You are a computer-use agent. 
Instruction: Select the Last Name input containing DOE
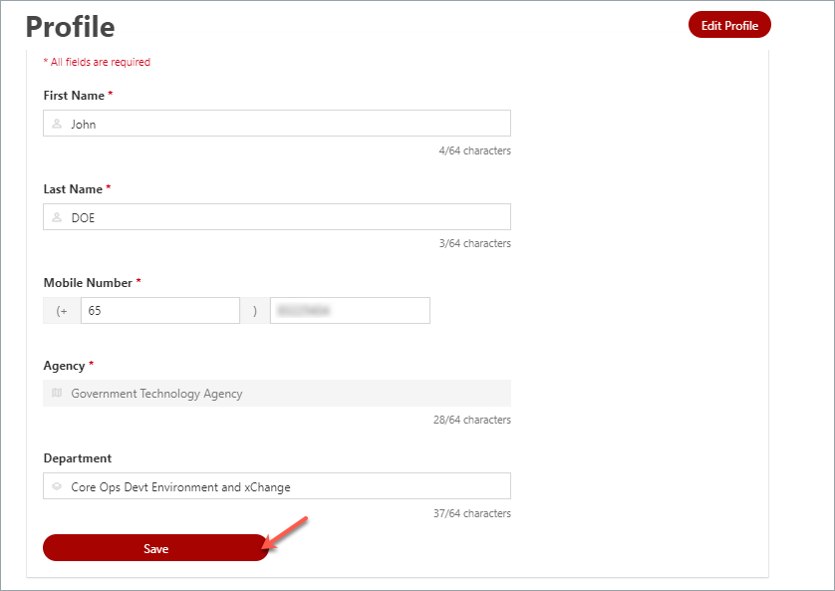[x=276, y=216]
